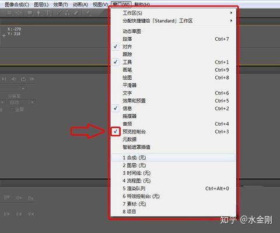Screen dimensions: 280x233
Task: Uncheck the 对齐 panel entry
Action: (173, 47)
